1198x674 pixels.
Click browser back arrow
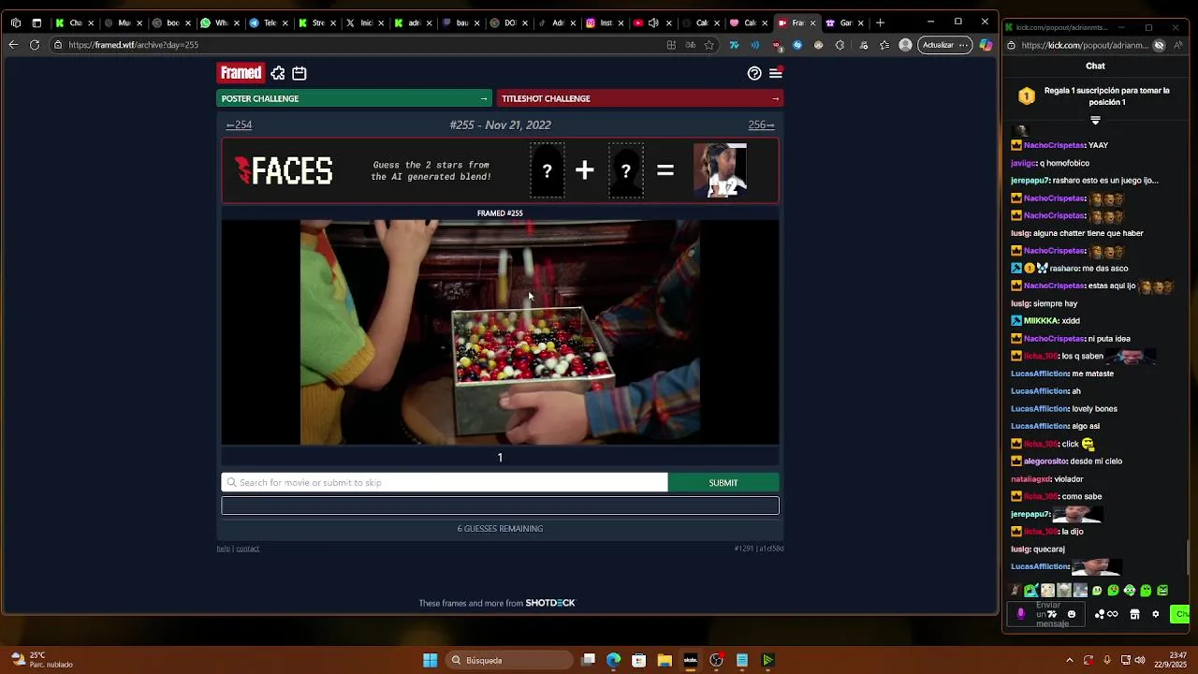click(x=13, y=45)
